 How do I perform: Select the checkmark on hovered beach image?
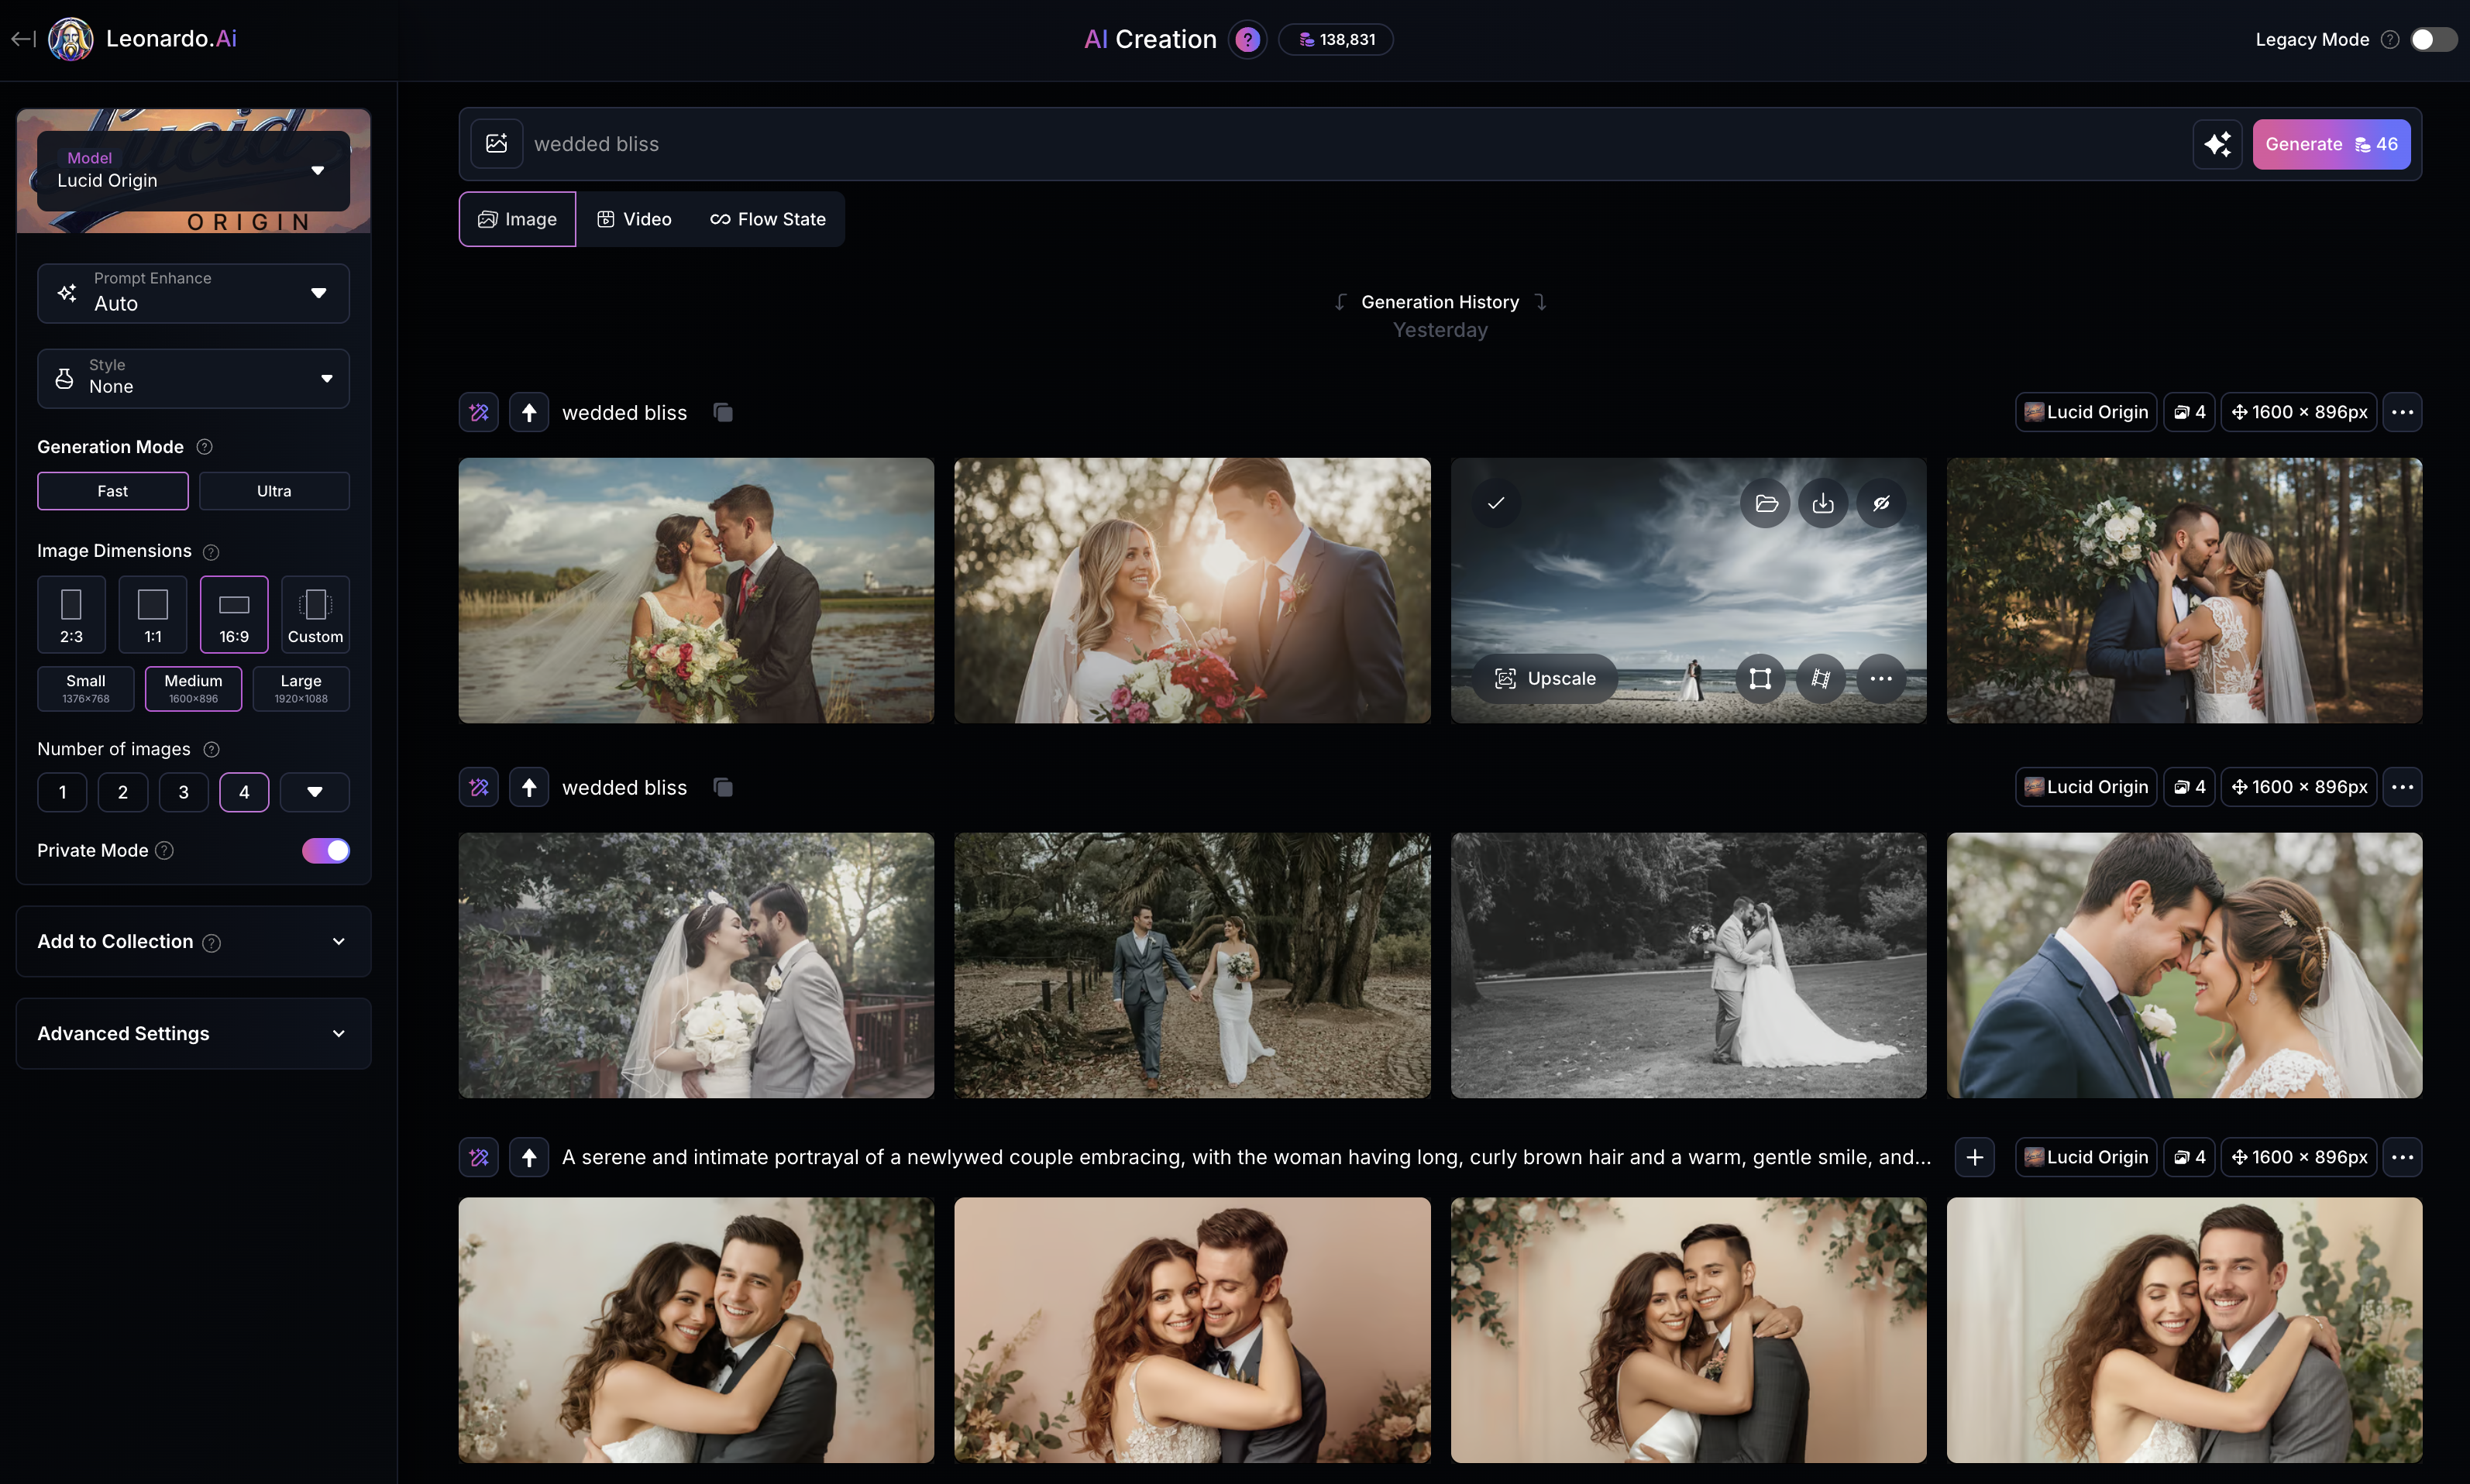tap(1495, 503)
